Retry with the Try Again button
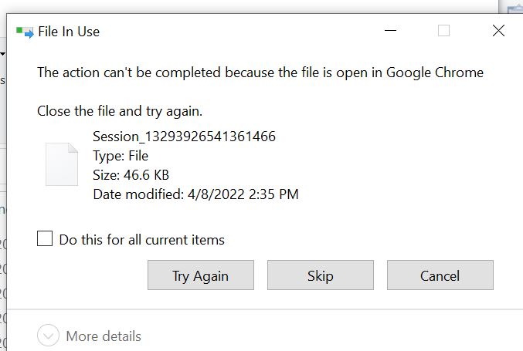523x351 pixels. pyautogui.click(x=201, y=275)
